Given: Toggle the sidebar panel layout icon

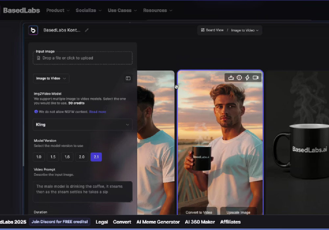Looking at the screenshot, I should pos(128,79).
